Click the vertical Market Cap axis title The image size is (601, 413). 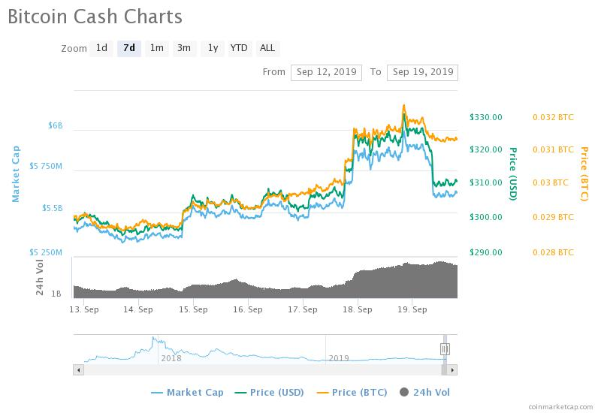click(16, 174)
